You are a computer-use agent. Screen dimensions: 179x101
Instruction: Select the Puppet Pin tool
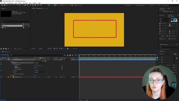(41, 5)
